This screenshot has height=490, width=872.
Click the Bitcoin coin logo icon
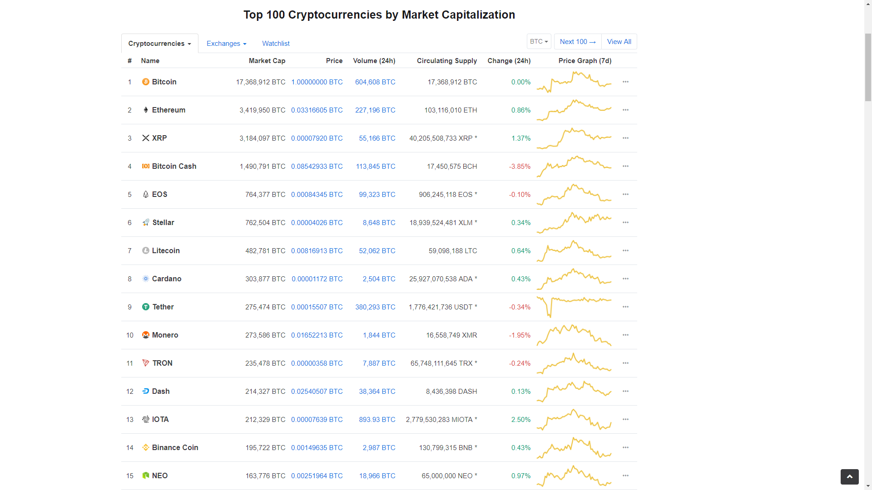[145, 82]
